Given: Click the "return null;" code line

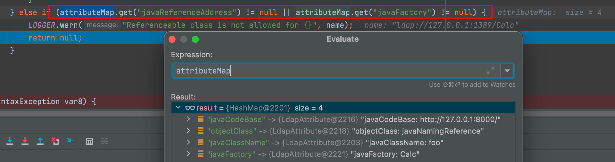Looking at the screenshot, I should [x=55, y=38].
